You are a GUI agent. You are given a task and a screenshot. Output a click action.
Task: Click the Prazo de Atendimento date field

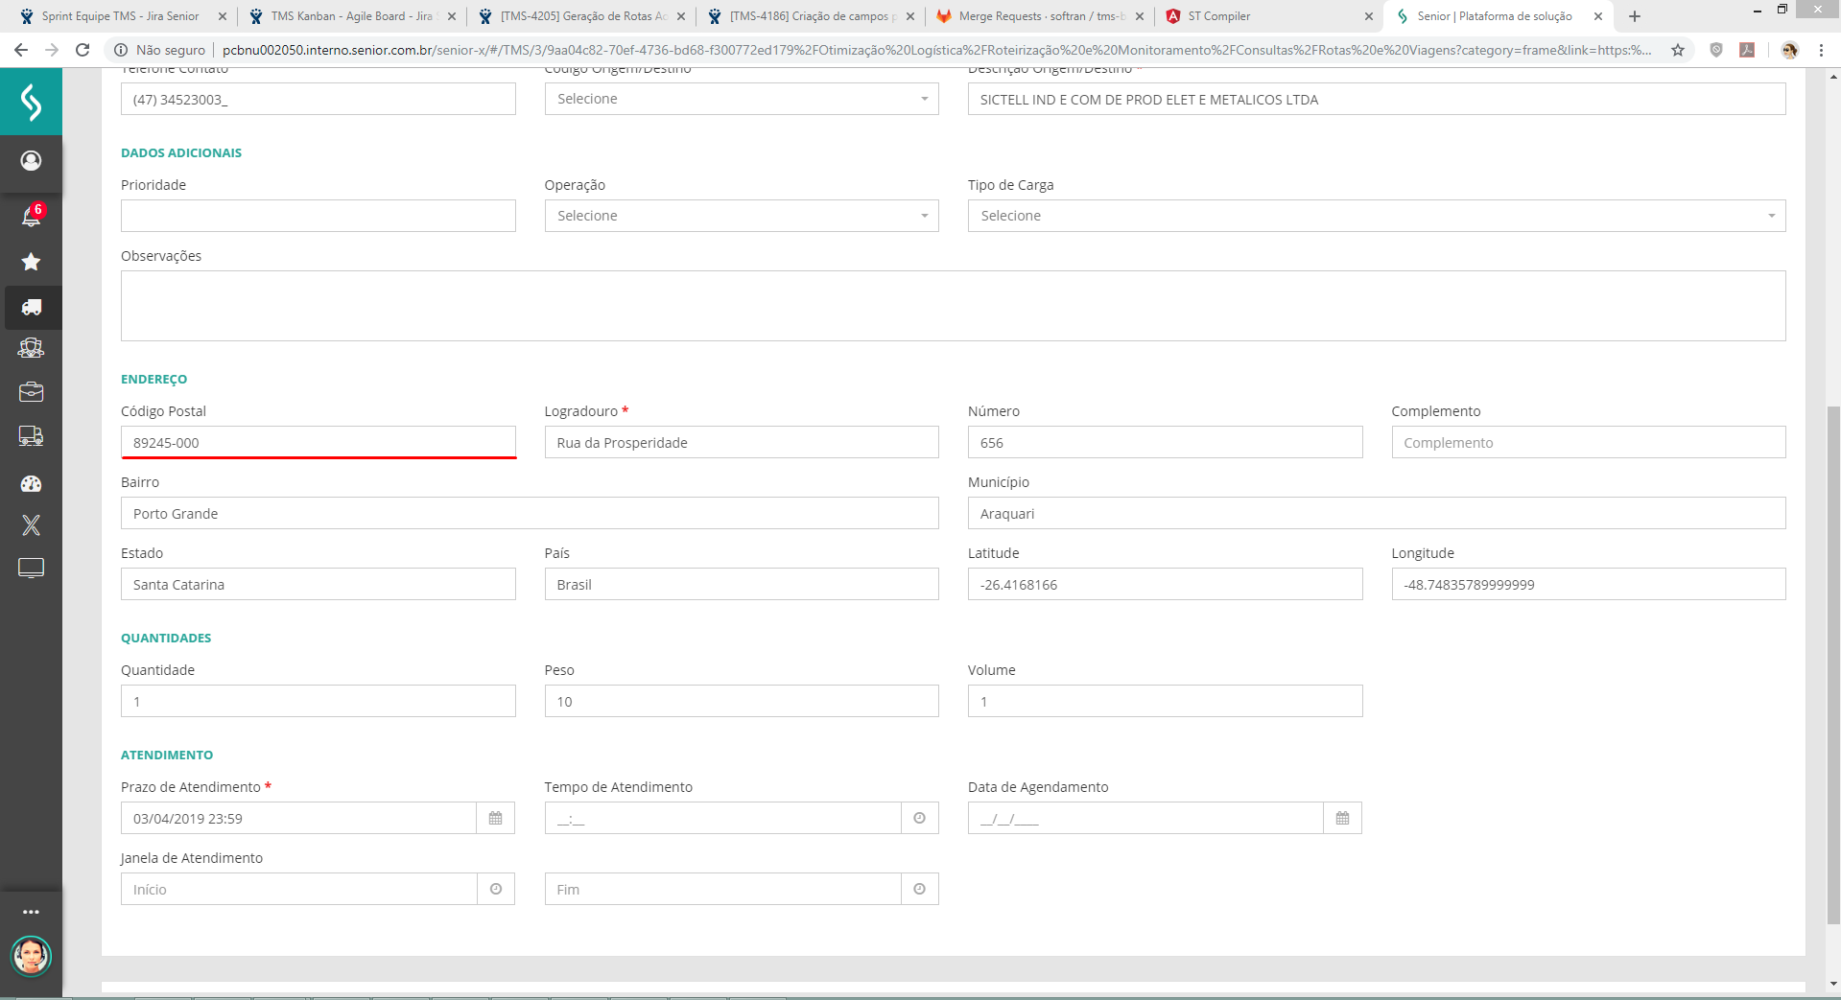click(x=298, y=819)
